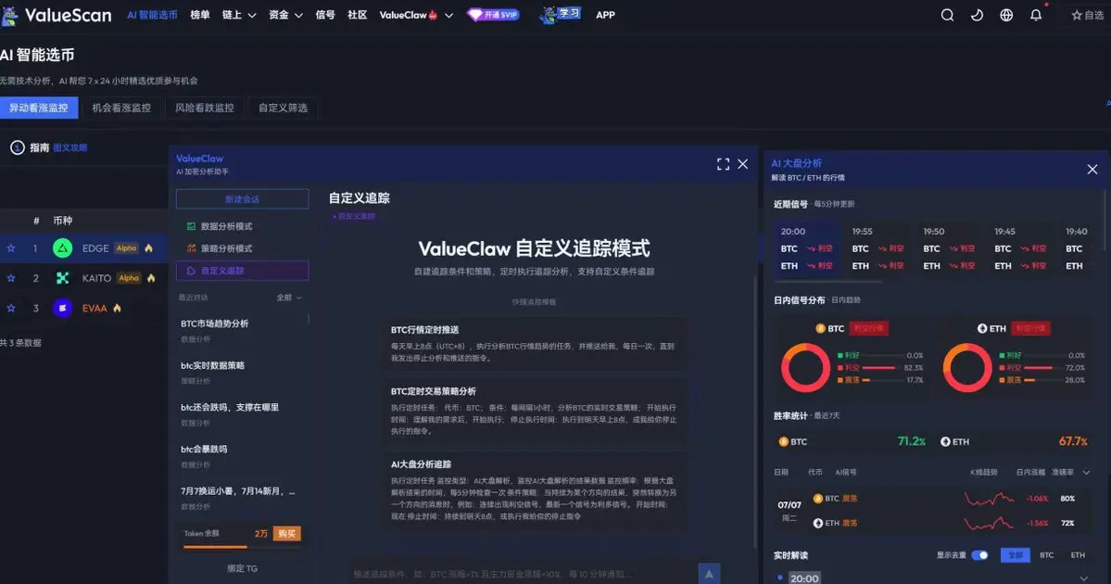Image resolution: width=1111 pixels, height=584 pixels.
Task: Open the search icon in header
Action: click(947, 15)
